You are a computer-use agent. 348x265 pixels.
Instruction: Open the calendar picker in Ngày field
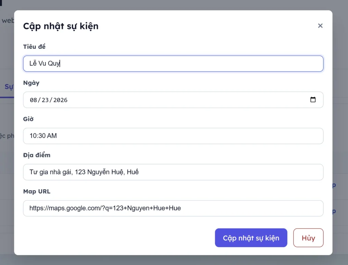coord(313,100)
